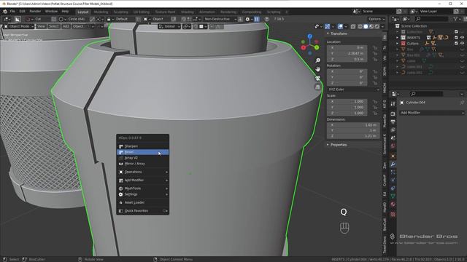This screenshot has width=467, height=262.
Task: Switch to the UV Editing workspace tab
Action: click(141, 12)
